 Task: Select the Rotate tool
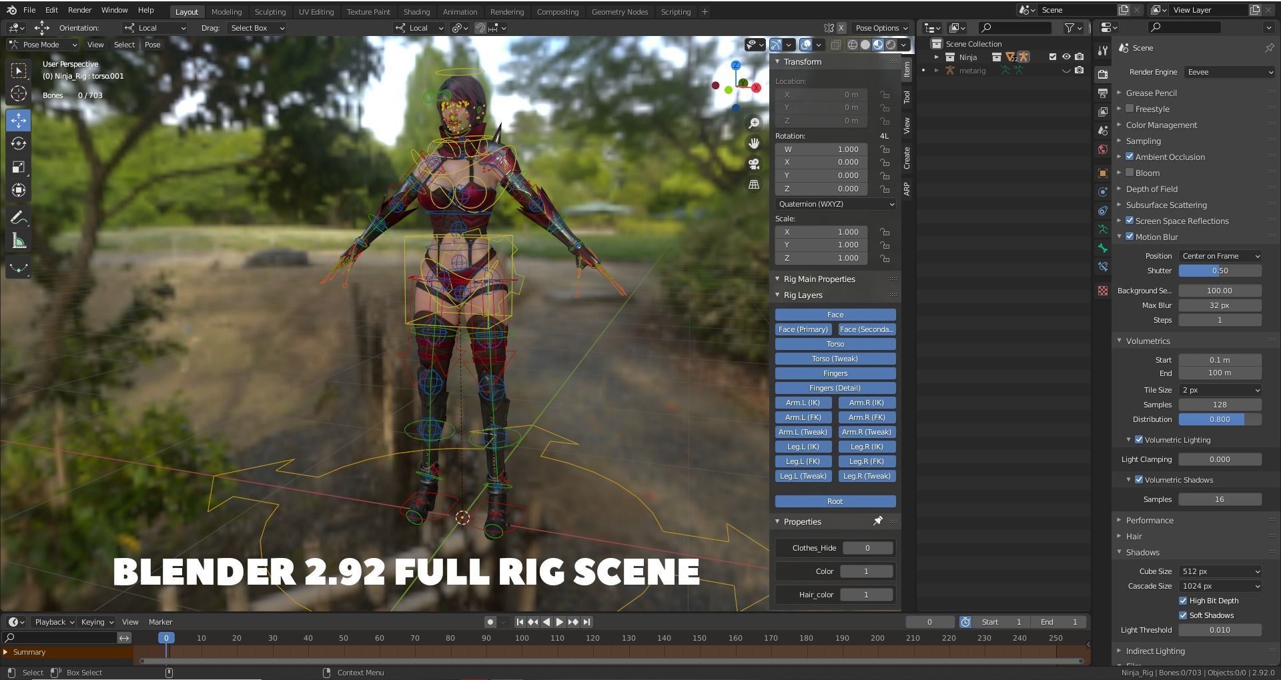19,143
